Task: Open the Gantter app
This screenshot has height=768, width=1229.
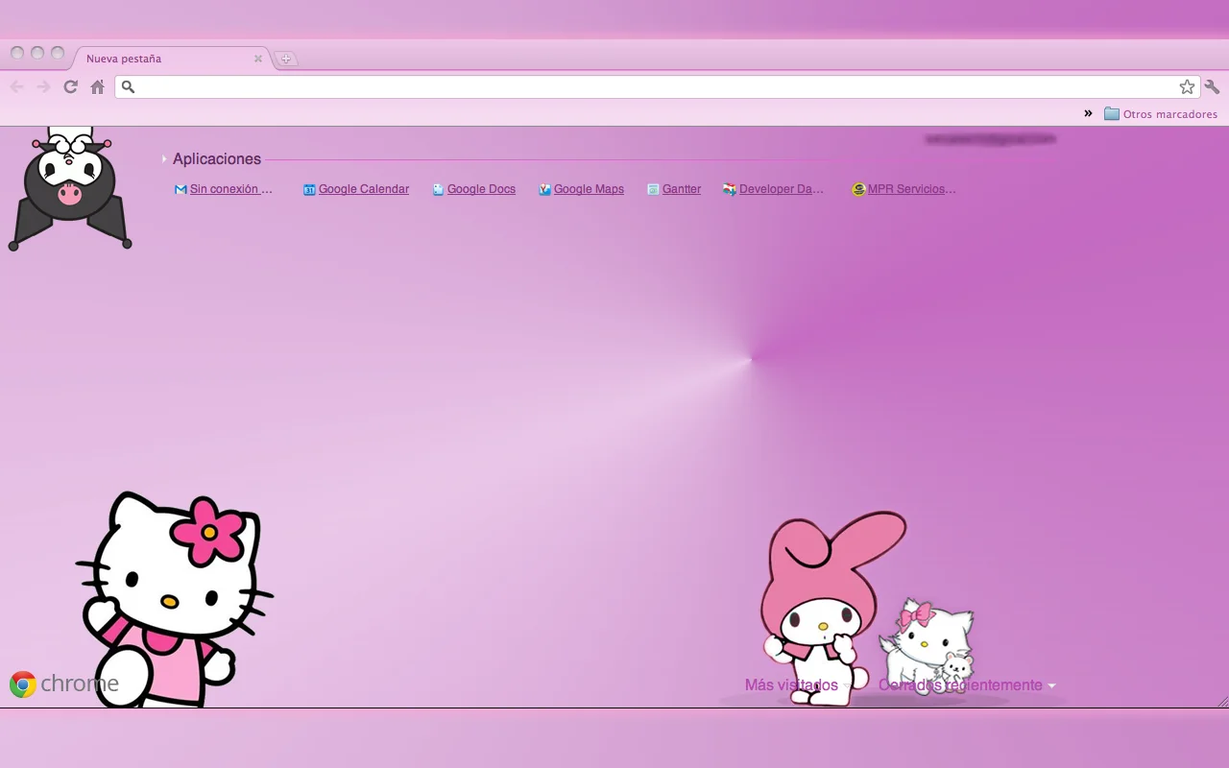Action: 674,189
